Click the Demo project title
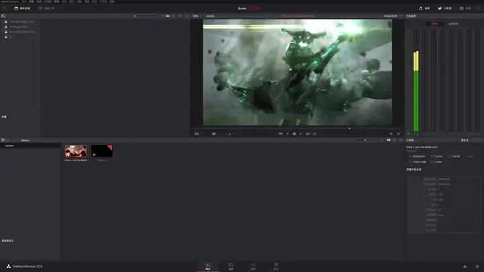Screen dimensions: 484x272 (242, 8)
